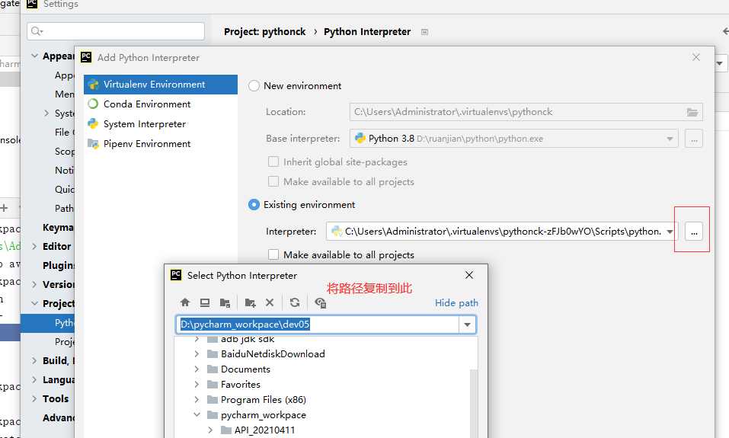Select Virtualenv Environment in the list
This screenshot has width=729, height=438.
click(x=161, y=84)
